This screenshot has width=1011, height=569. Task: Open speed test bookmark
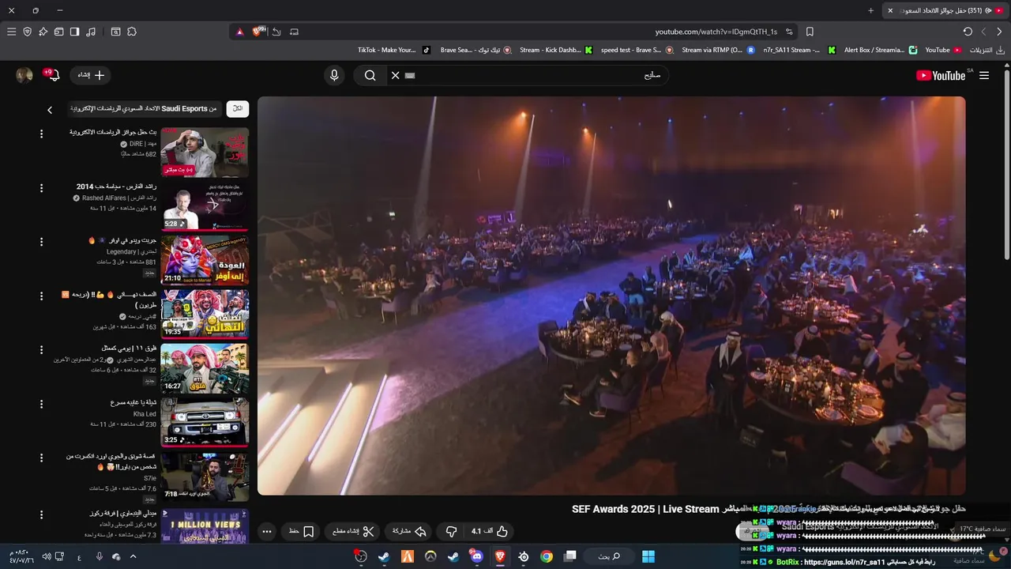pyautogui.click(x=637, y=50)
